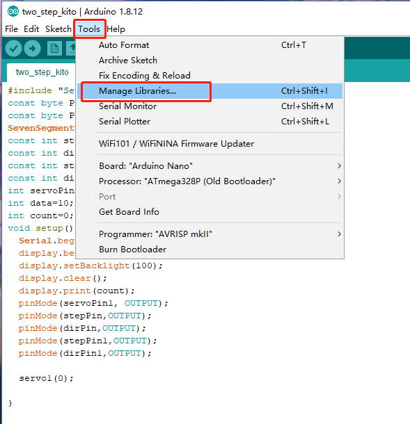Select Get Board Info

[210, 212]
